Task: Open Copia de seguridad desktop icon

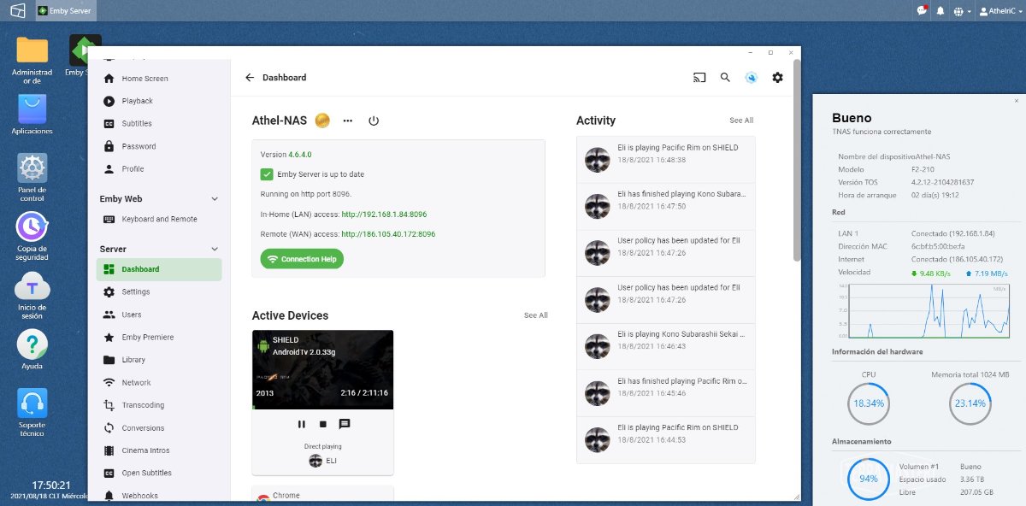Action: (x=32, y=236)
